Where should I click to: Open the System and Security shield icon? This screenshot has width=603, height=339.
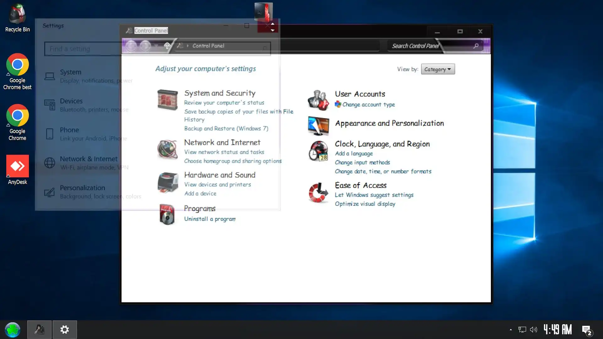tap(167, 100)
